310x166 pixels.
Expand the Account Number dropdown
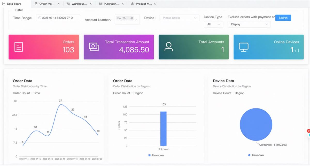[x=136, y=20]
